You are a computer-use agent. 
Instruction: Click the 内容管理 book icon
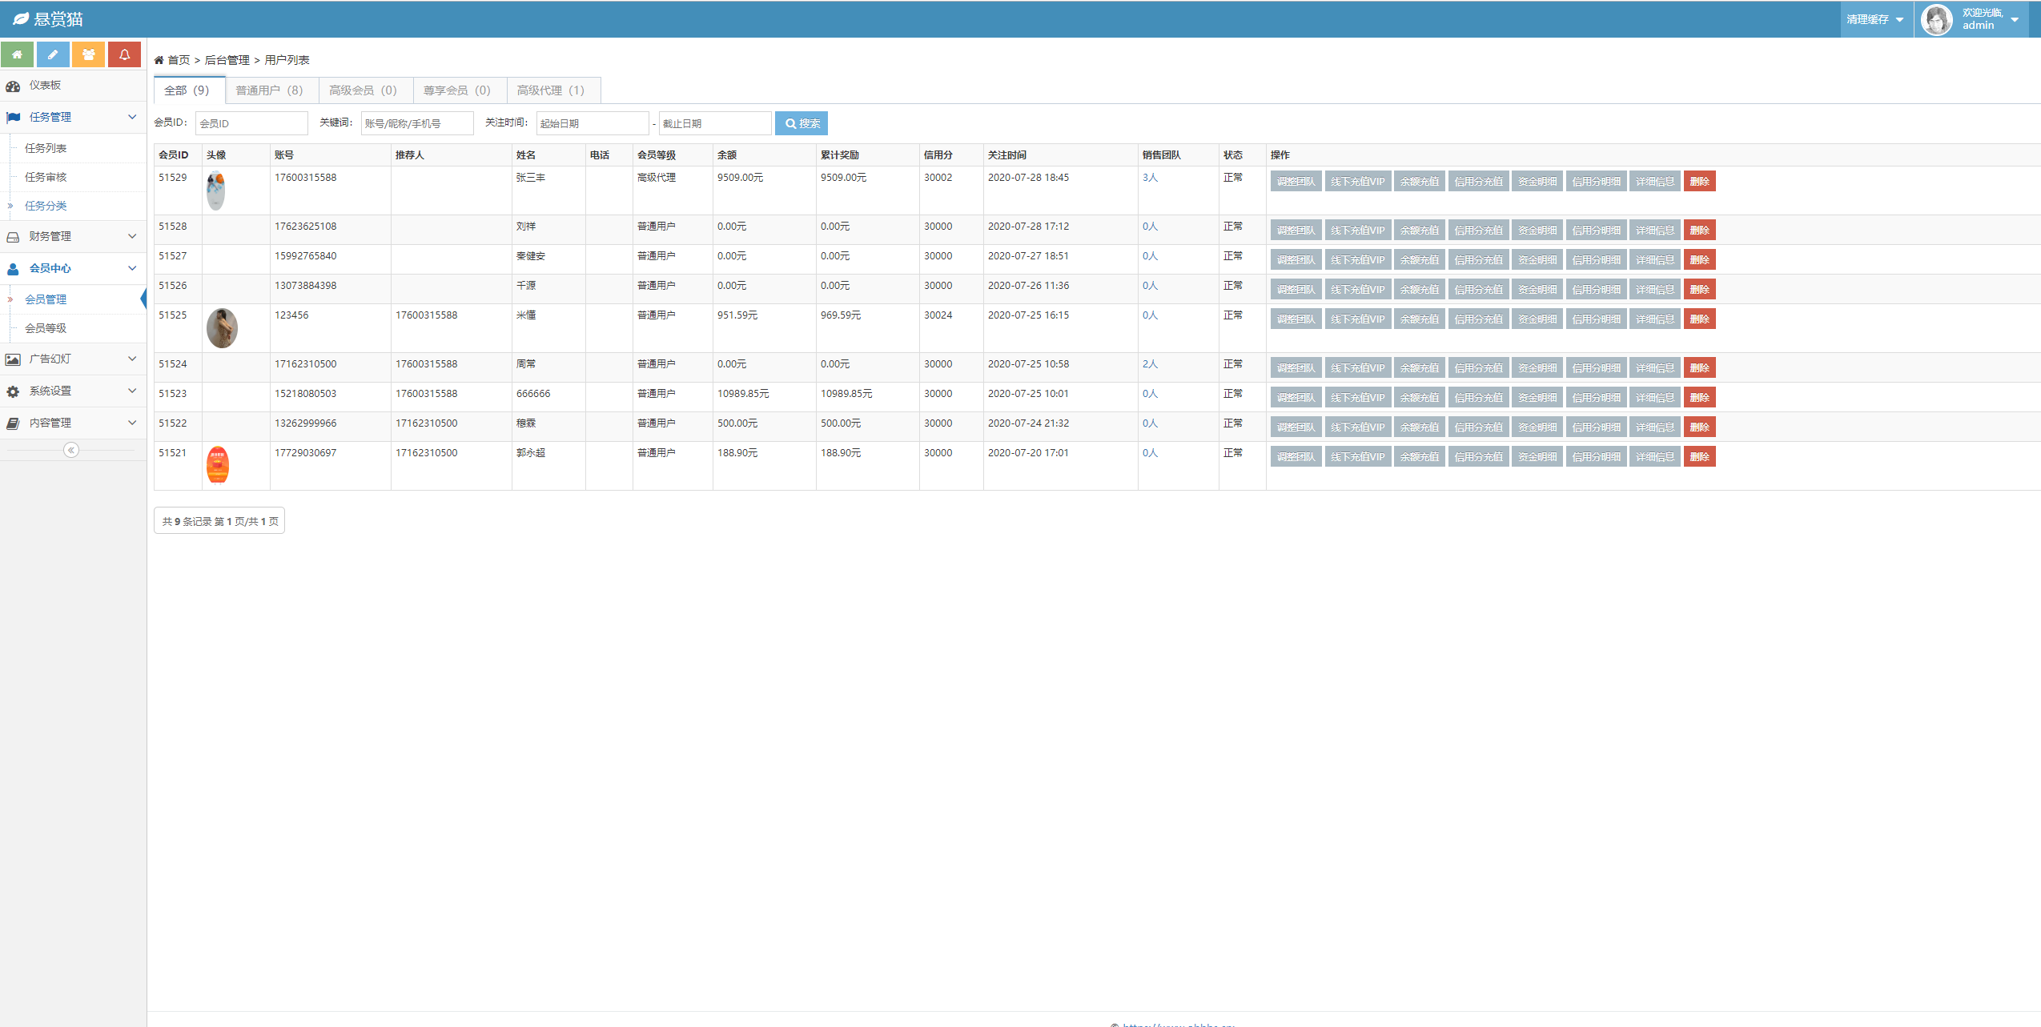(x=13, y=423)
